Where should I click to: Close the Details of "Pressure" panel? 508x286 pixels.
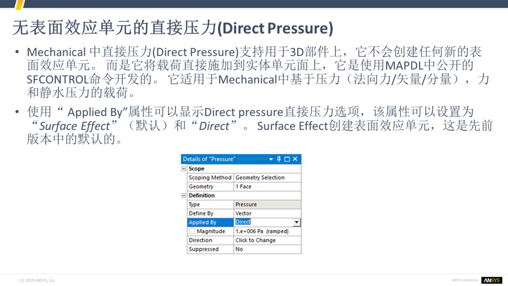295,159
